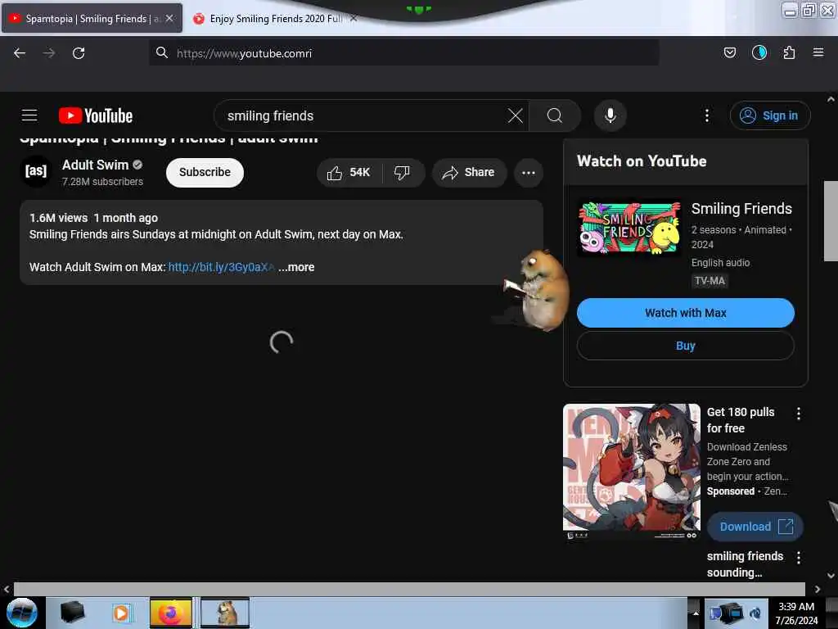Open Firefox from the taskbar
Screen dimensions: 838x629
coord(170,613)
